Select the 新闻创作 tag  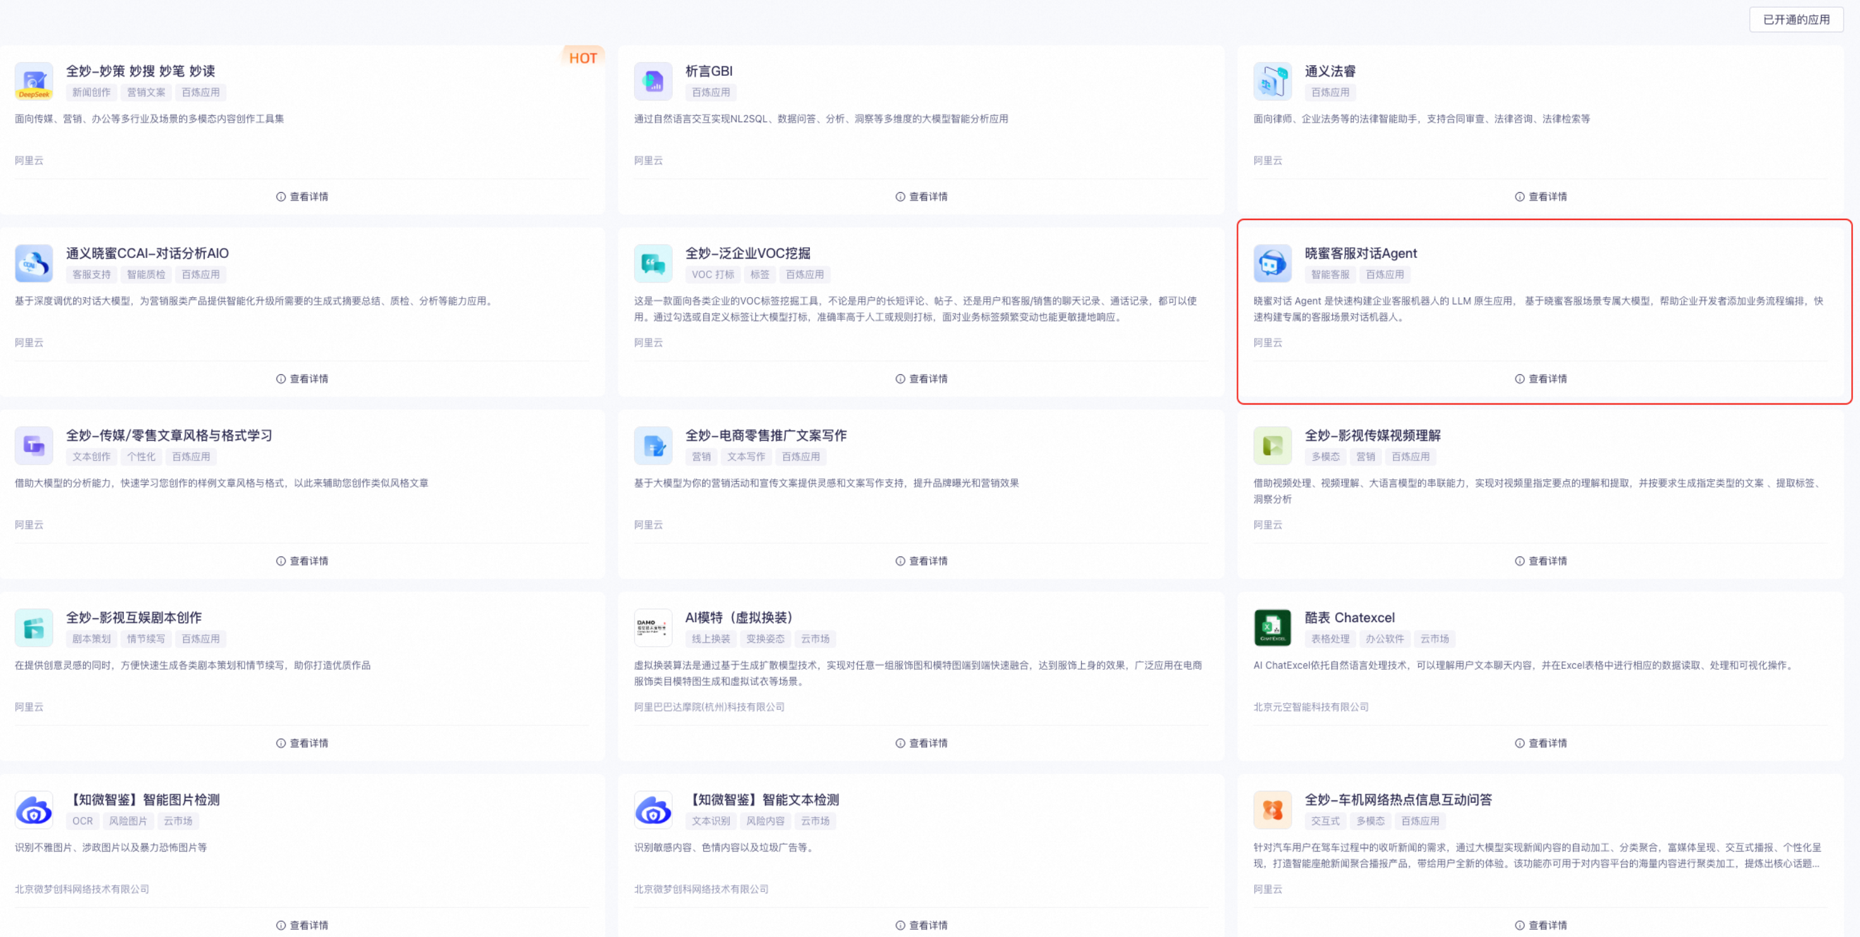(x=92, y=92)
